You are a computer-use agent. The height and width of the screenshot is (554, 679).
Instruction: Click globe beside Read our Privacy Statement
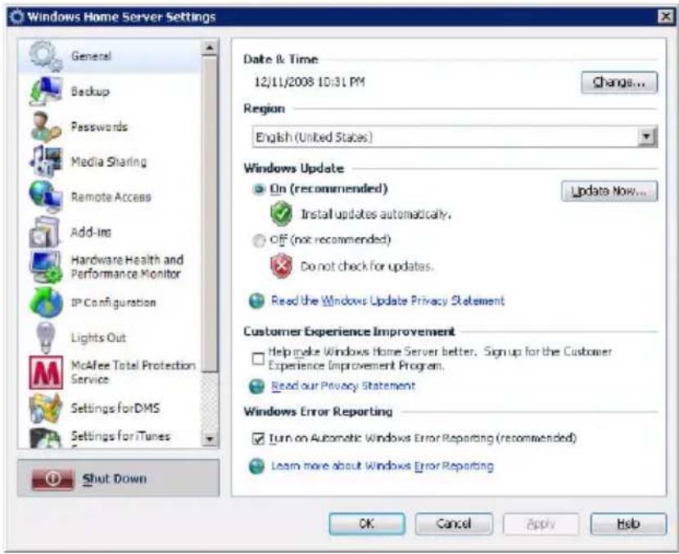[256, 386]
